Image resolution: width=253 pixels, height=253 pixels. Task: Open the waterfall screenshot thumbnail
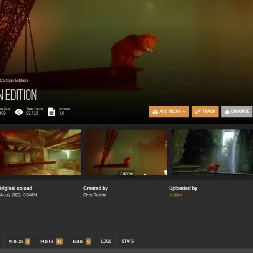click(x=213, y=152)
